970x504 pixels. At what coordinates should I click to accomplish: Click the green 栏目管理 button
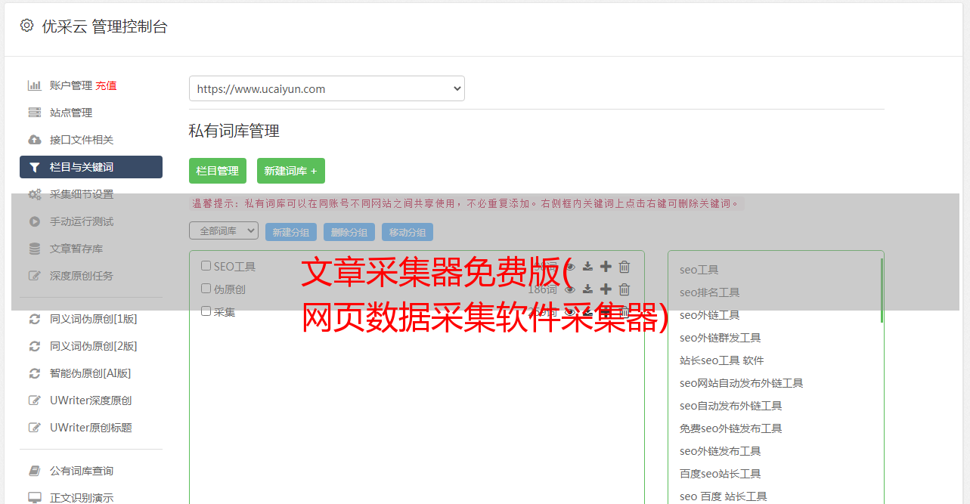[x=218, y=171]
